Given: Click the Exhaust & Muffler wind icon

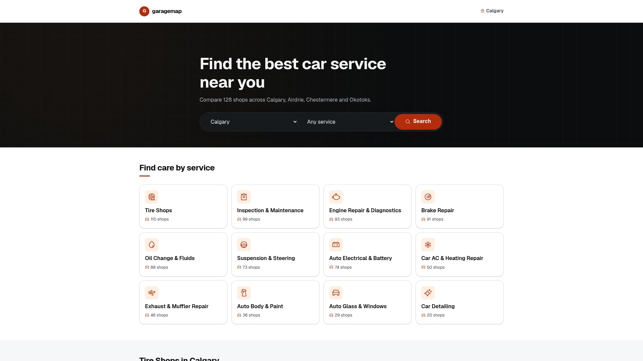Looking at the screenshot, I should click(152, 293).
